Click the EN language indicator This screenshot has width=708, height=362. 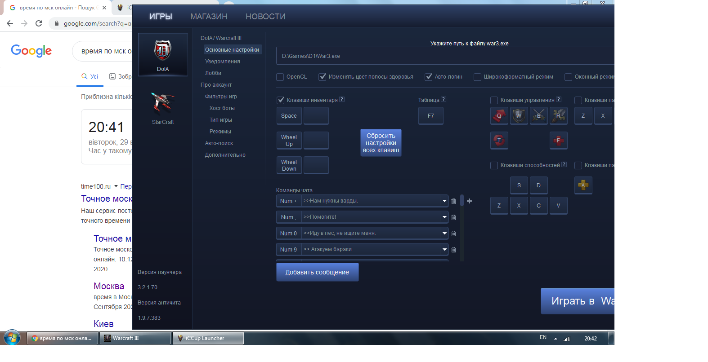[543, 337]
